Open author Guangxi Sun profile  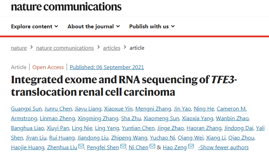pyautogui.click(x=26, y=109)
